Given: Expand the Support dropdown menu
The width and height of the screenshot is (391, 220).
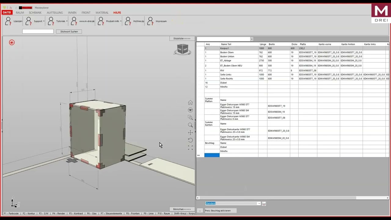Looking at the screenshot, I should point(44,21).
